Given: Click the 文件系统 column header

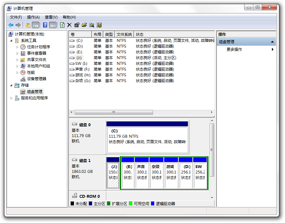Looking at the screenshot, I should click(124, 35).
